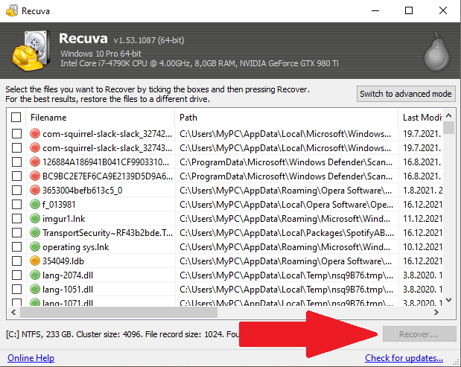Sort by the Last Modified column header

coord(421,118)
